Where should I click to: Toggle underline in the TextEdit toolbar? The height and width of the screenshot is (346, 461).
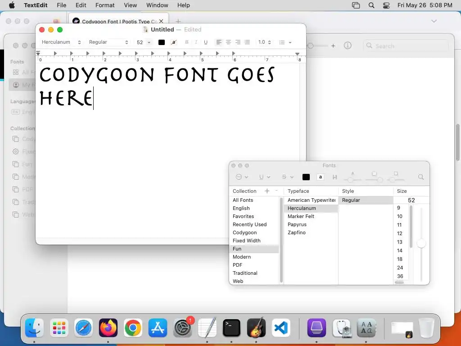pos(205,42)
